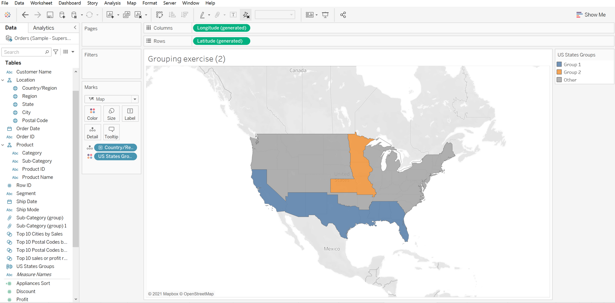Open the Worksheet menu

pos(41,3)
